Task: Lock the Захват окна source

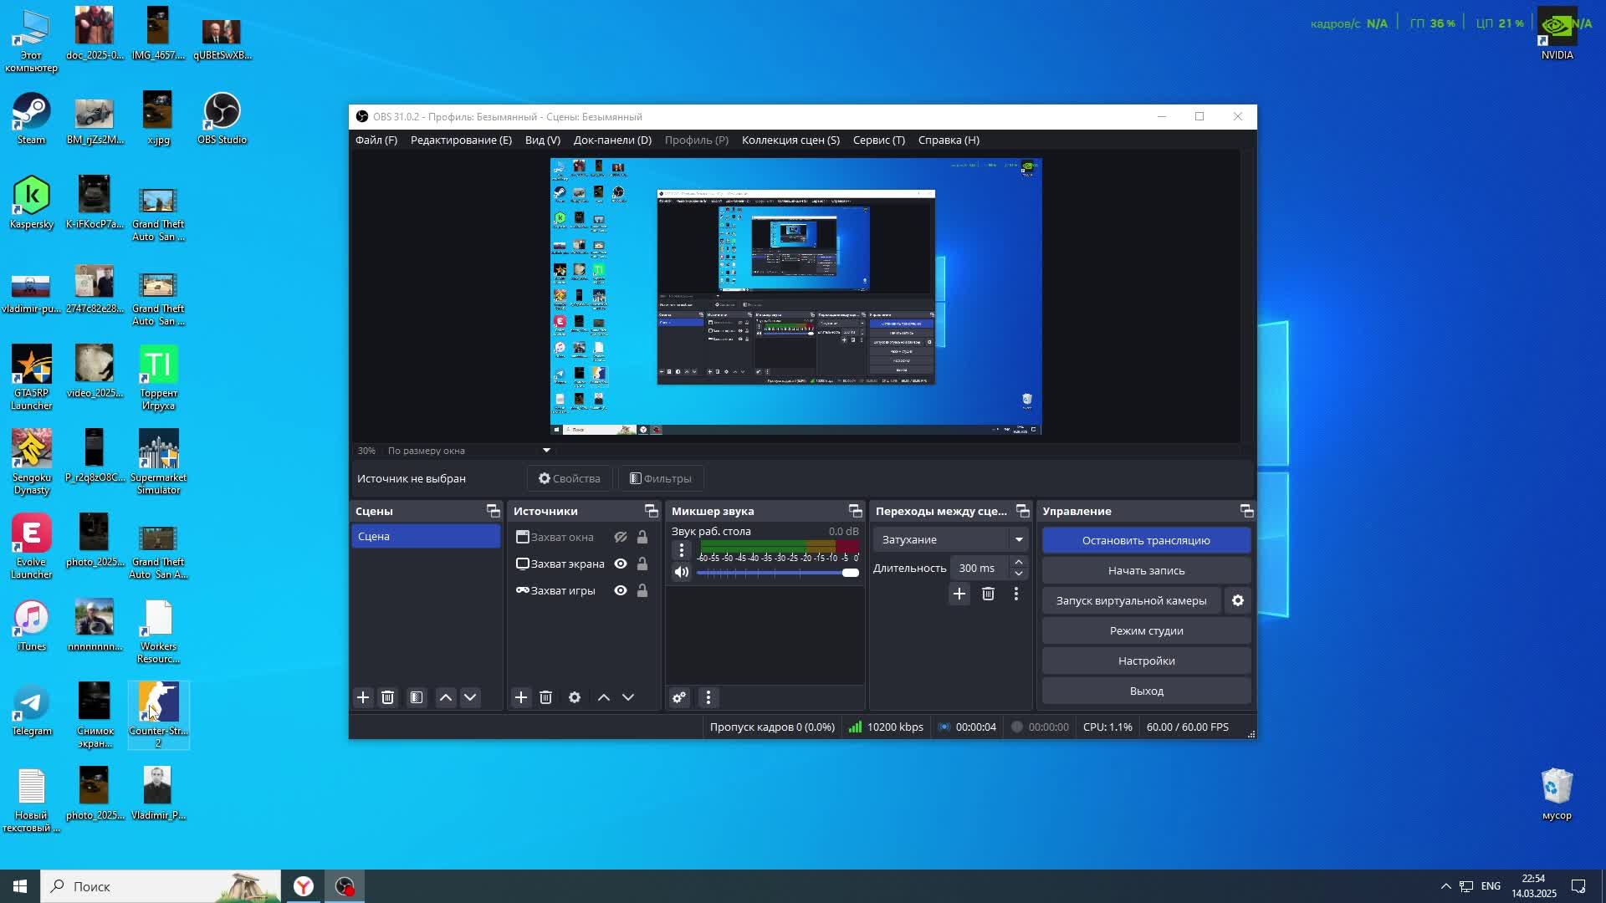Action: 642,537
